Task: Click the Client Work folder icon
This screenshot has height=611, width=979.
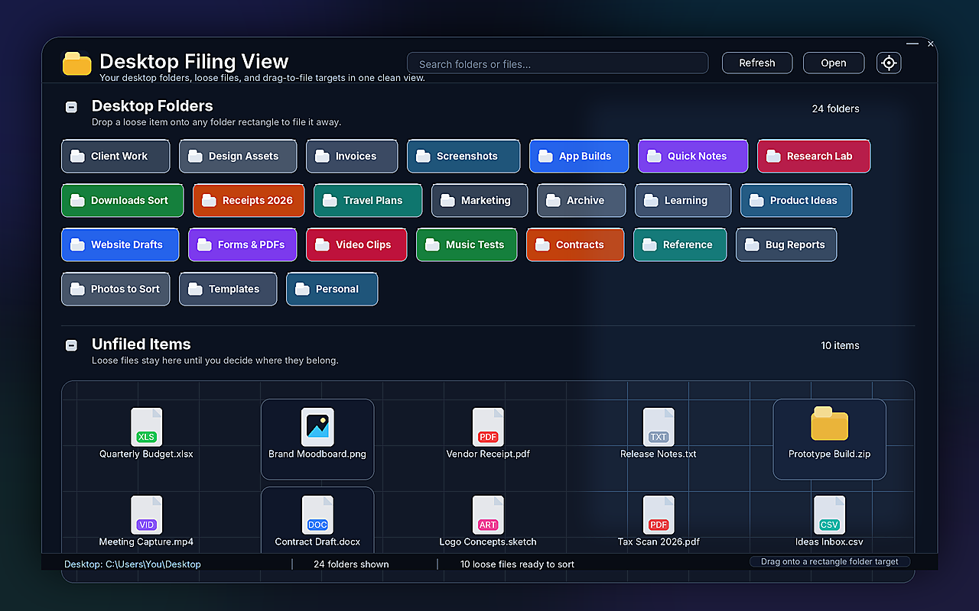Action: pyautogui.click(x=77, y=156)
